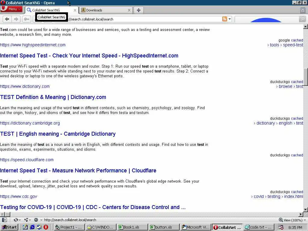Open cached link above covid › testing
The image size is (308, 231).
tap(297, 192)
